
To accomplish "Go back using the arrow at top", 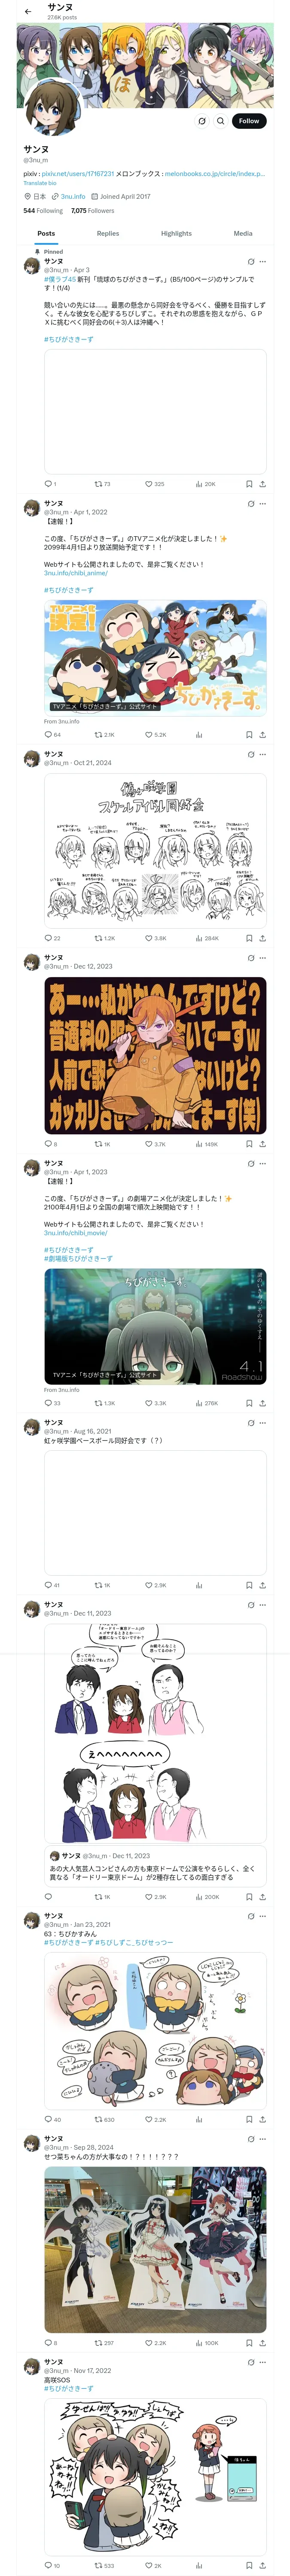I will tap(28, 12).
